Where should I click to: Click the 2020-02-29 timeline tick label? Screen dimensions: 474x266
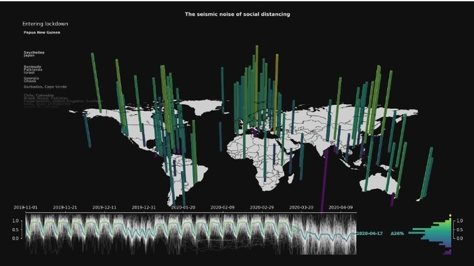pos(262,208)
